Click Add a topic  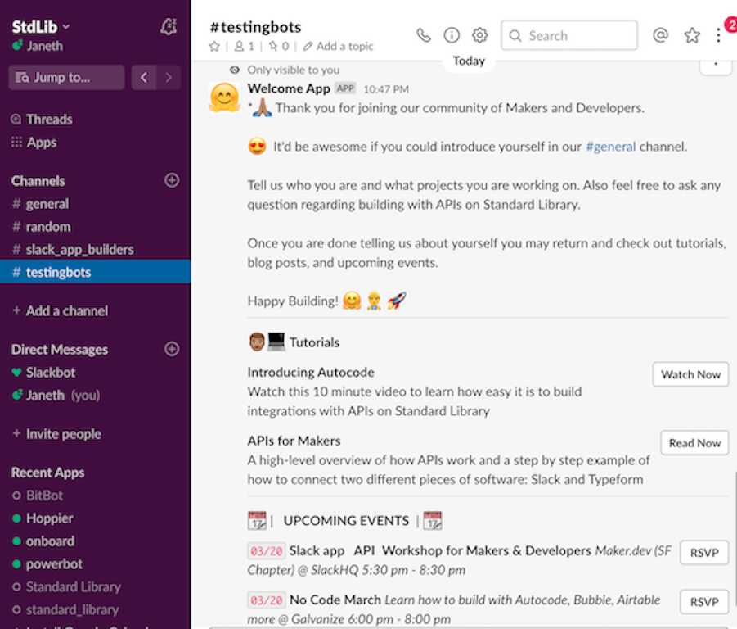click(339, 46)
